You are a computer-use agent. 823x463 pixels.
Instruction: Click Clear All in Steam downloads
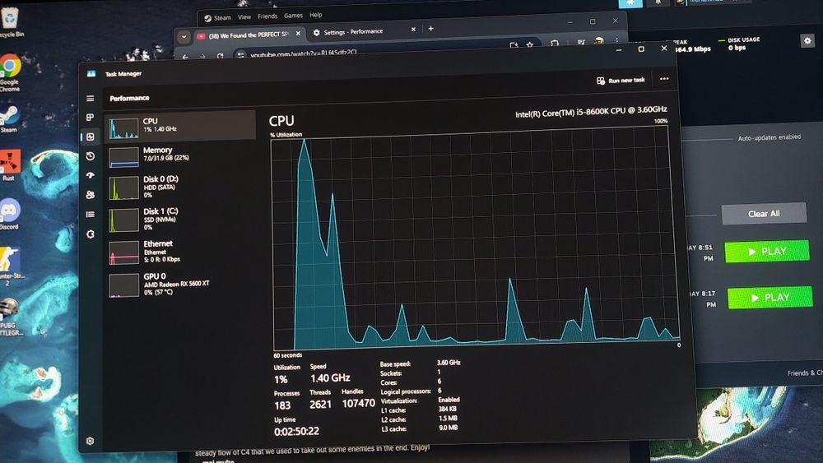(764, 214)
